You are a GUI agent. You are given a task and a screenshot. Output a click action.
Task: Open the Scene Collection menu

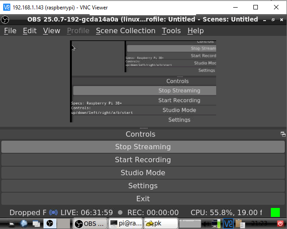pos(126,31)
